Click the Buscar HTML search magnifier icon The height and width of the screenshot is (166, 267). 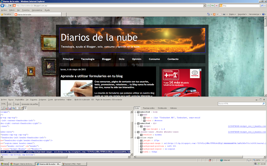point(264,104)
